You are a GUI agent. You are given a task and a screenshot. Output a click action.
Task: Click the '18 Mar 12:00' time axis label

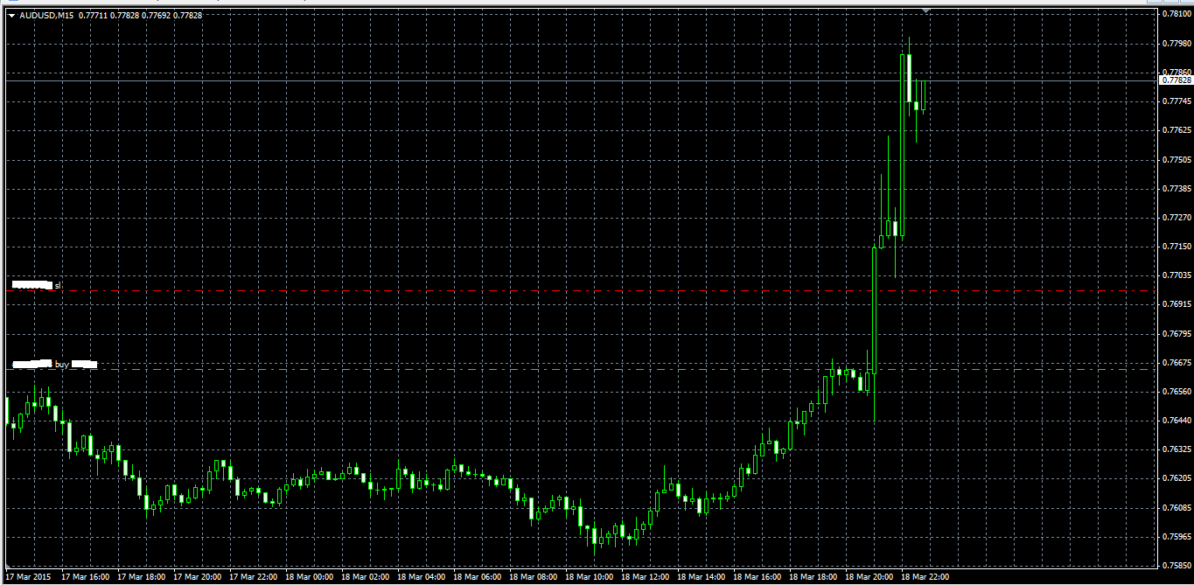click(x=646, y=577)
